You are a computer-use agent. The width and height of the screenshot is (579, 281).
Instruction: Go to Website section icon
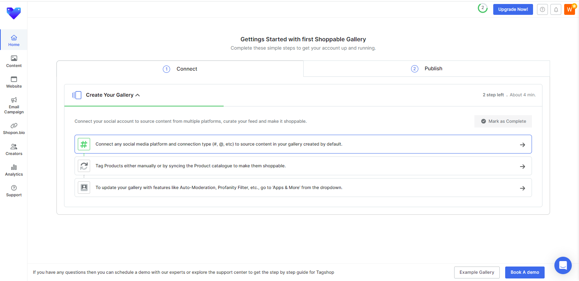(14, 79)
